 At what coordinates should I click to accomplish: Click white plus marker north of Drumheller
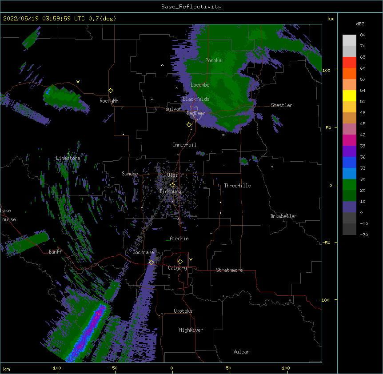point(272,167)
